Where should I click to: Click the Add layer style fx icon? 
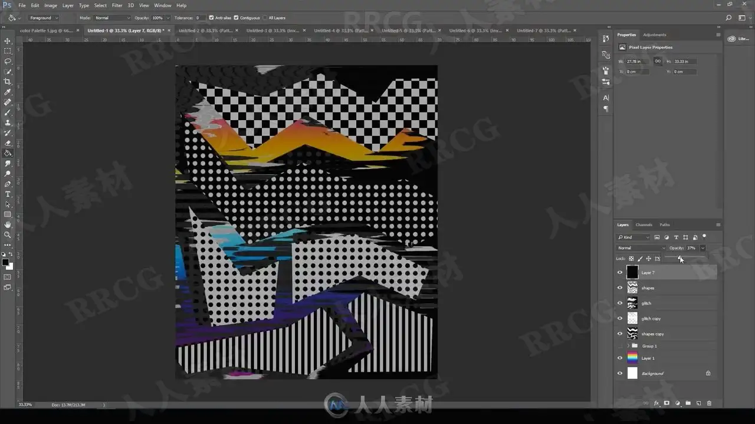click(656, 403)
